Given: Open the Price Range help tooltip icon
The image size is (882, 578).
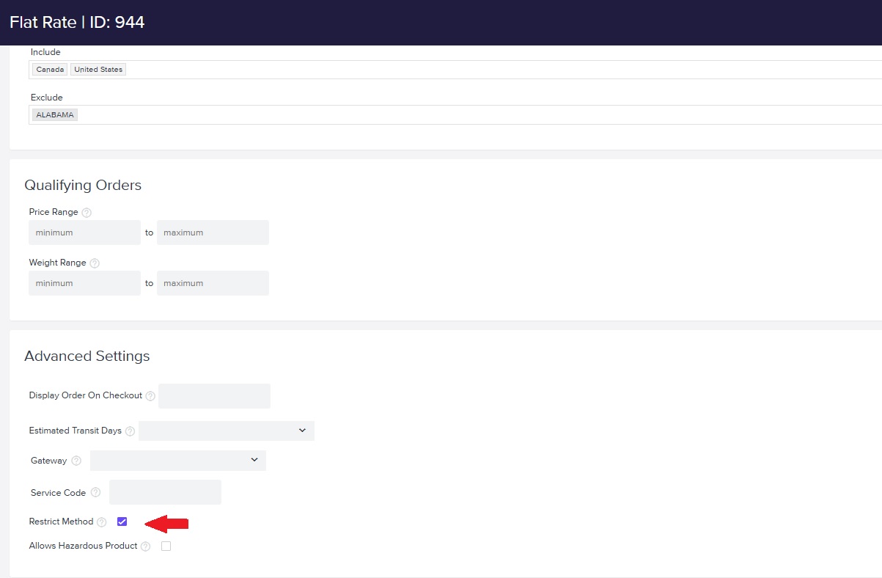Looking at the screenshot, I should (86, 212).
